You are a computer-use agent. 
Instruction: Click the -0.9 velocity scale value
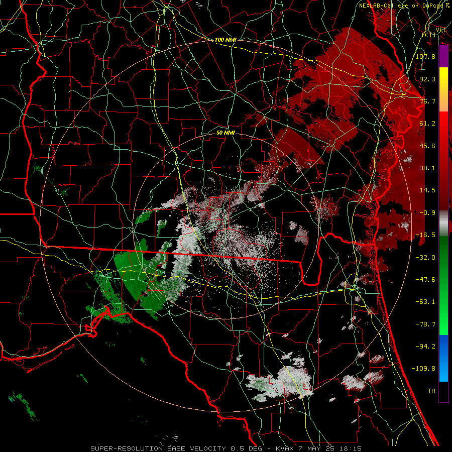pyautogui.click(x=427, y=213)
